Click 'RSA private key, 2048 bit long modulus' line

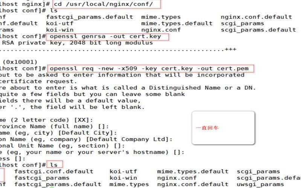[78, 43]
